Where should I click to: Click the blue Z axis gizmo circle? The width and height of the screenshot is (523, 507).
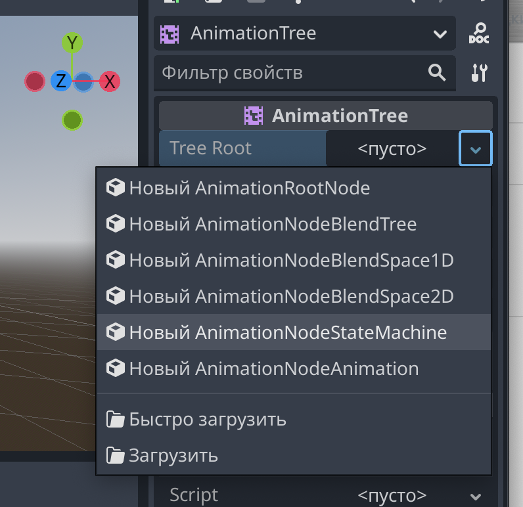pyautogui.click(x=60, y=81)
